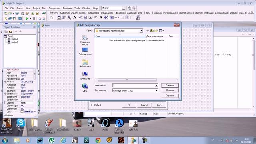Open the view menu icon in dialog
The image size is (256, 144).
(161, 30)
